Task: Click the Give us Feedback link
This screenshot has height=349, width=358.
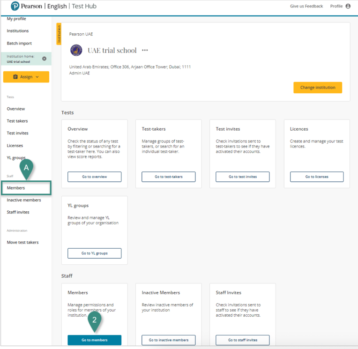Action: point(306,7)
